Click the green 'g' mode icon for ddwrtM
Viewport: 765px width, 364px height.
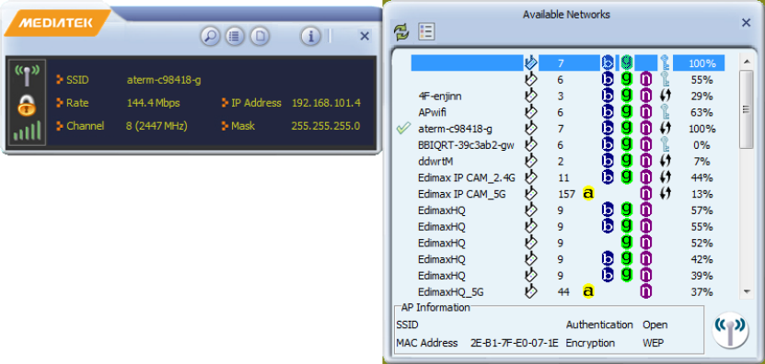pos(627,161)
